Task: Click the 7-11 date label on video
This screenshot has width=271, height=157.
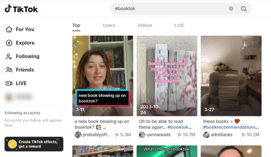Action: [x=80, y=110]
